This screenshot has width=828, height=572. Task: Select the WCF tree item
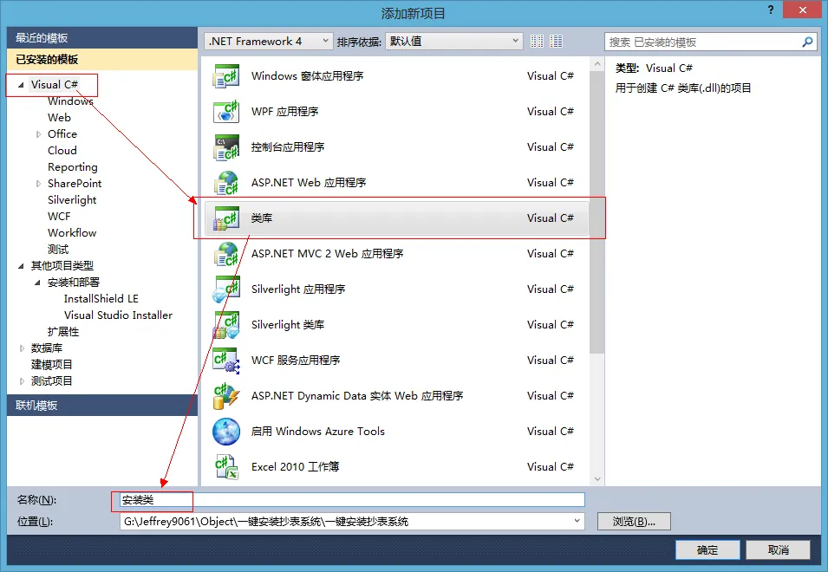click(59, 217)
